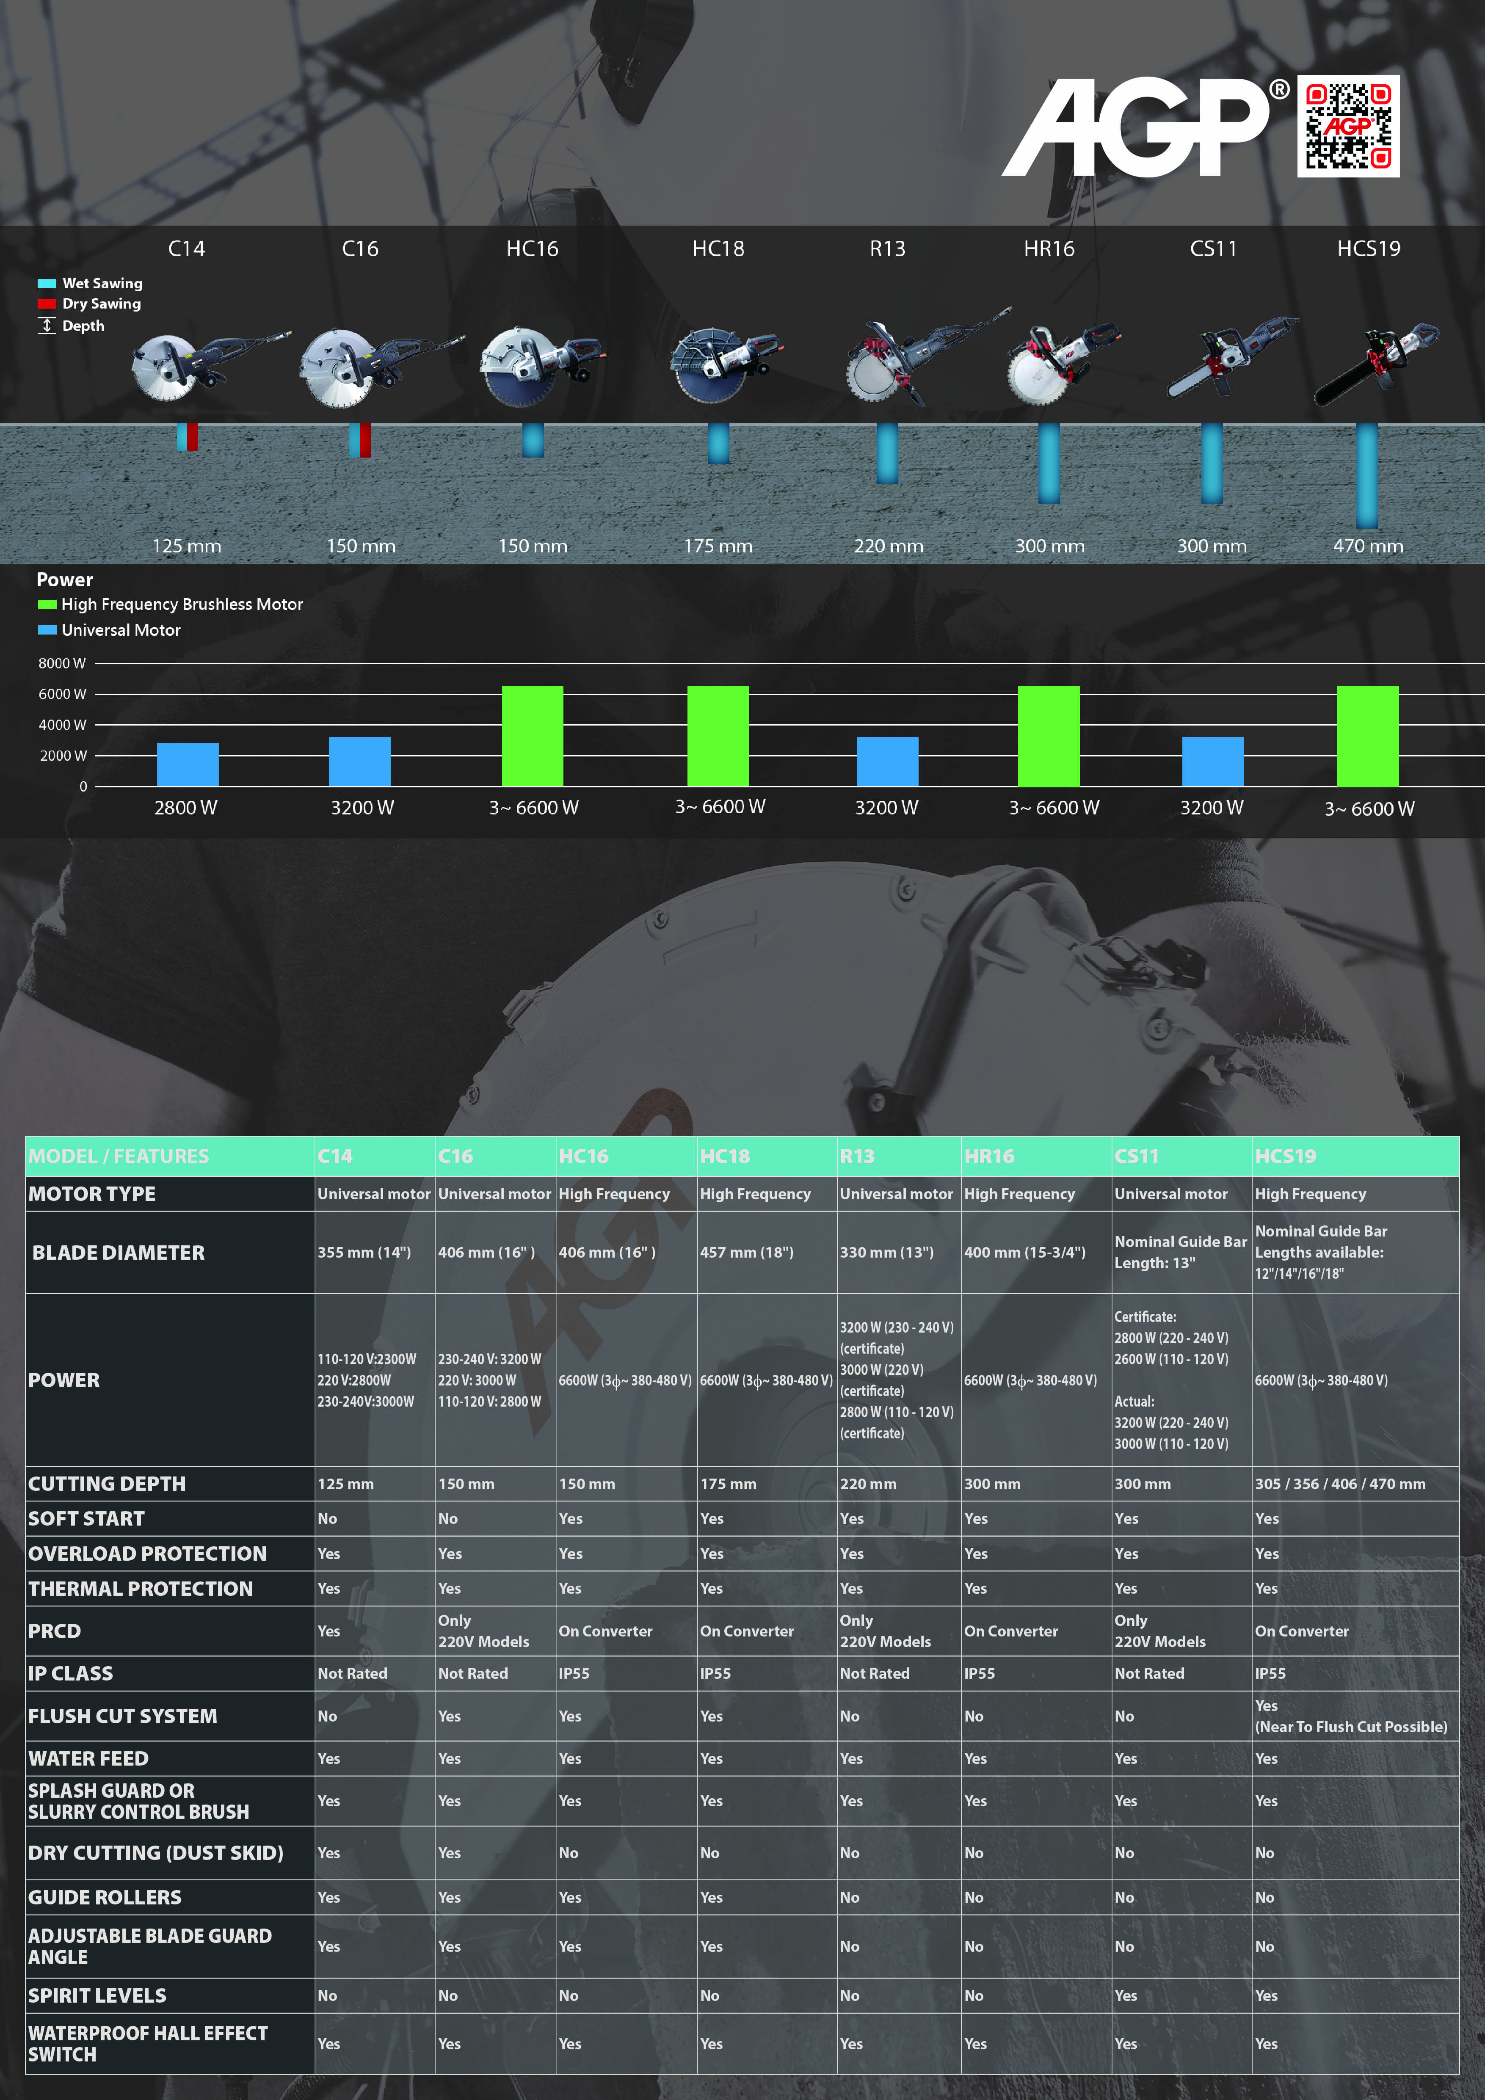Click the '220 mm' depth label under R13
The width and height of the screenshot is (1485, 2100).
[x=889, y=546]
